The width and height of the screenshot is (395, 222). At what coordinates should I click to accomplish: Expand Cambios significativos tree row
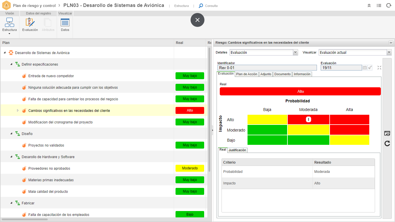pyautogui.click(x=18, y=110)
